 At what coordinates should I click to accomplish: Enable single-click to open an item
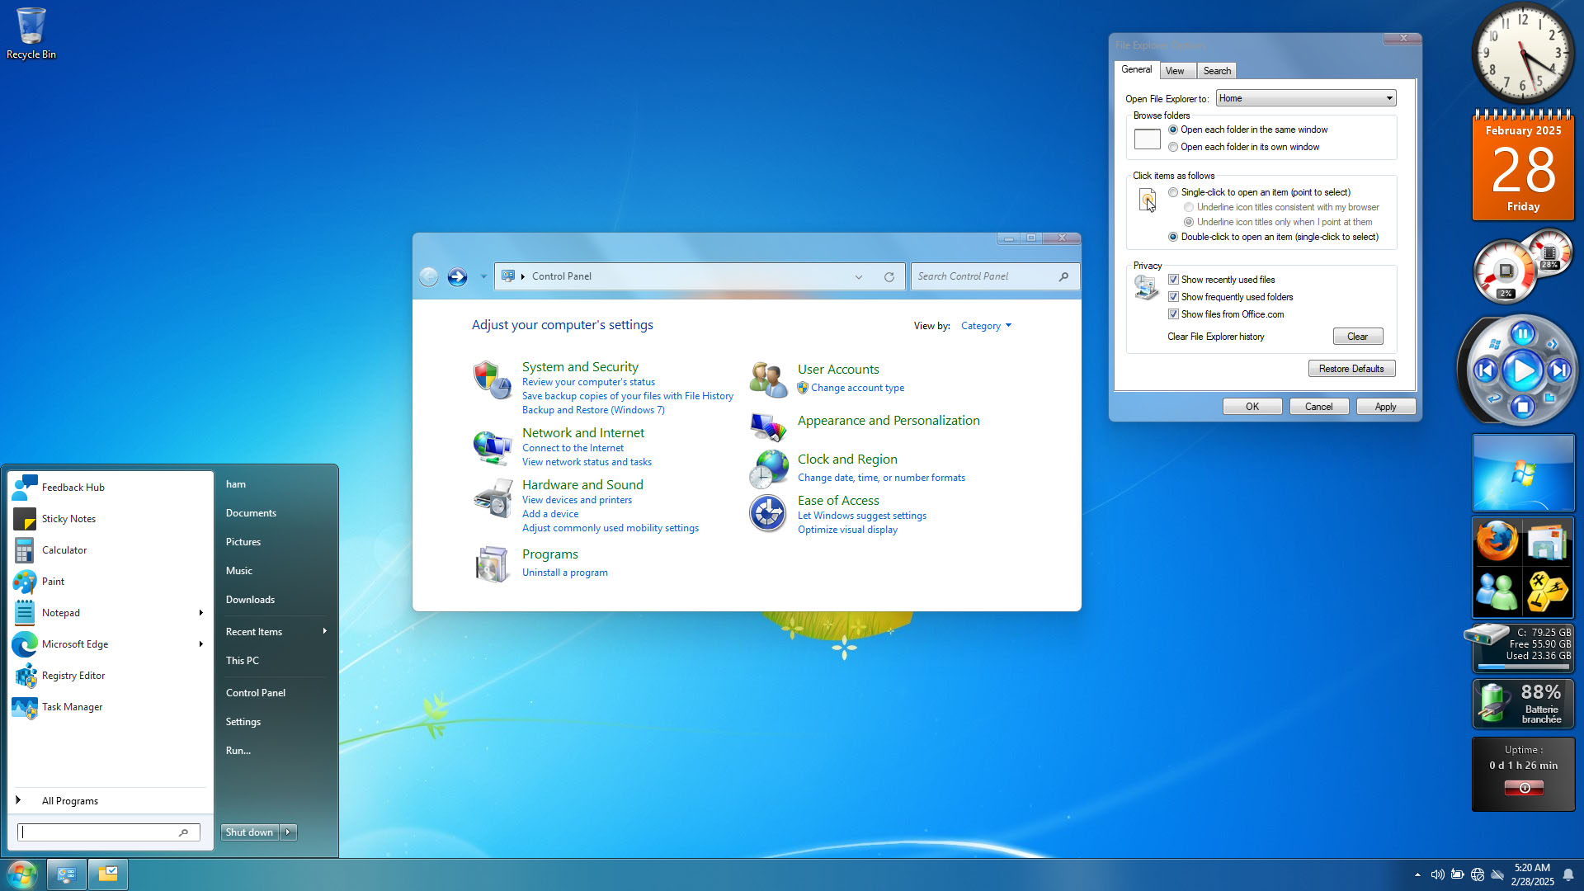pyautogui.click(x=1172, y=191)
